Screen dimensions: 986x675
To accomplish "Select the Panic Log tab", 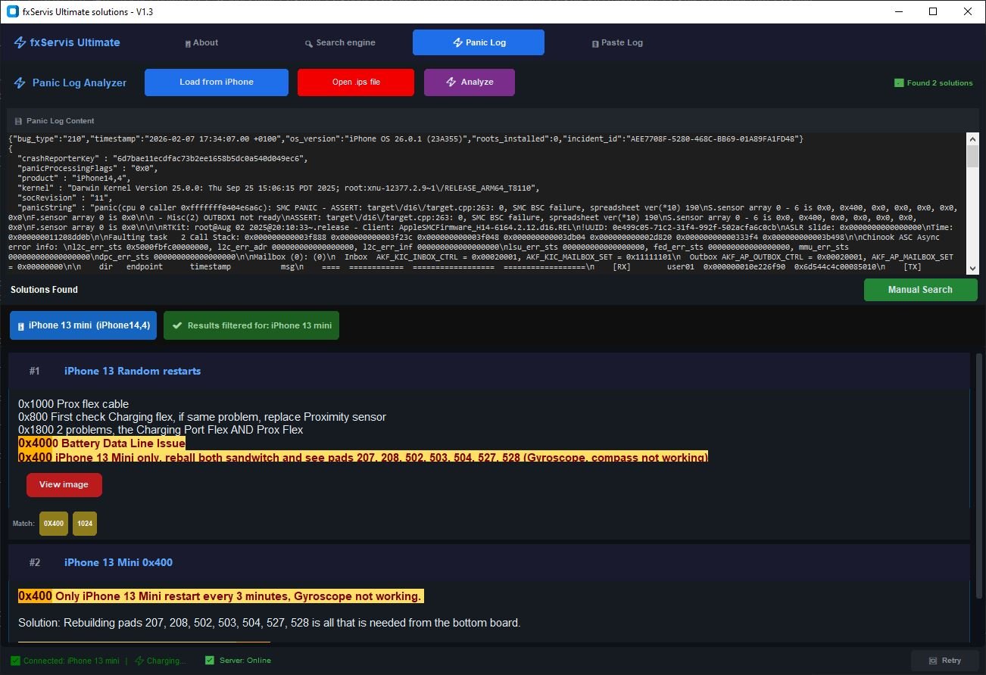I will pyautogui.click(x=479, y=42).
